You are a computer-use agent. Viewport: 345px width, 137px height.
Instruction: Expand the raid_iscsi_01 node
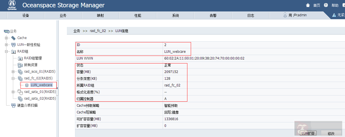click(13, 72)
